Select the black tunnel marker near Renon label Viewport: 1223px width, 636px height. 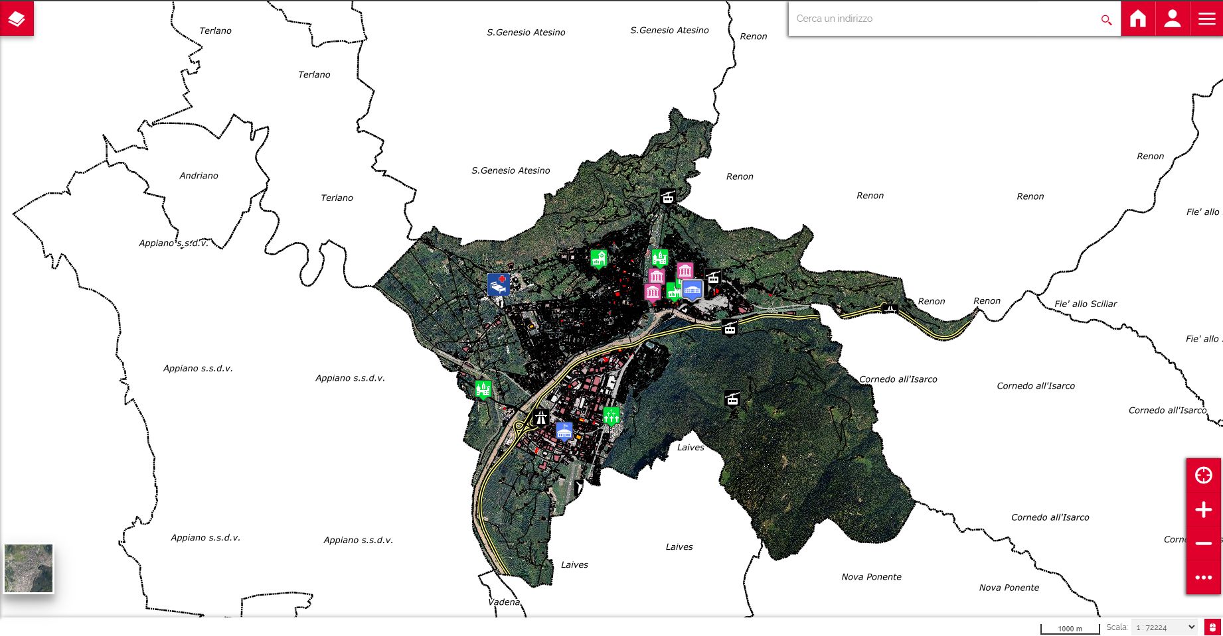coord(890,308)
